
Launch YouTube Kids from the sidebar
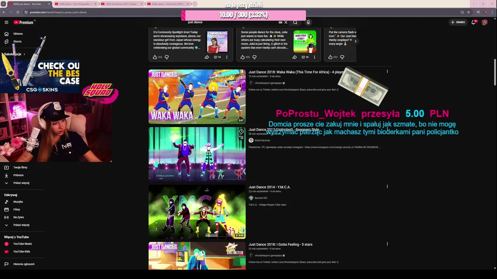(x=21, y=251)
